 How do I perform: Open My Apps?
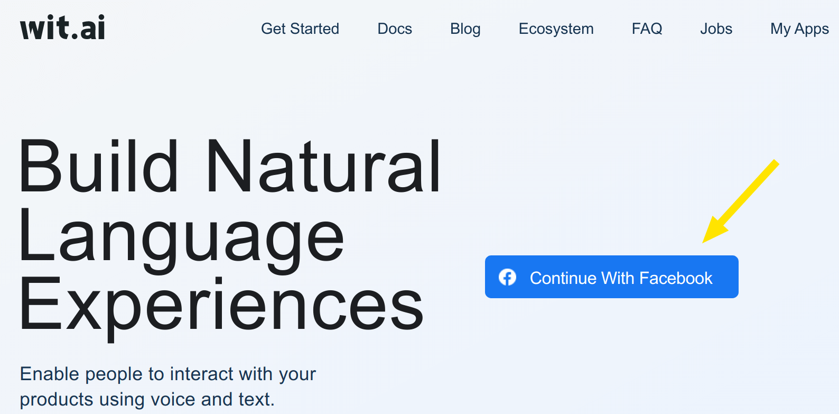(x=799, y=29)
